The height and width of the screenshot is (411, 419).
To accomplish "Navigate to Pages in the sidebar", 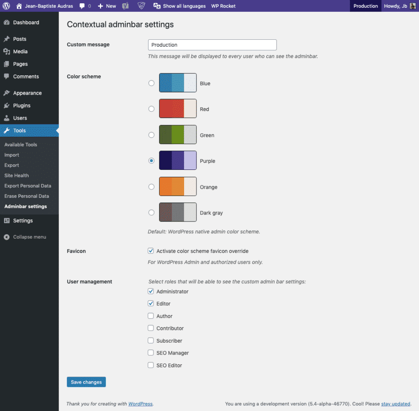I will point(29,64).
